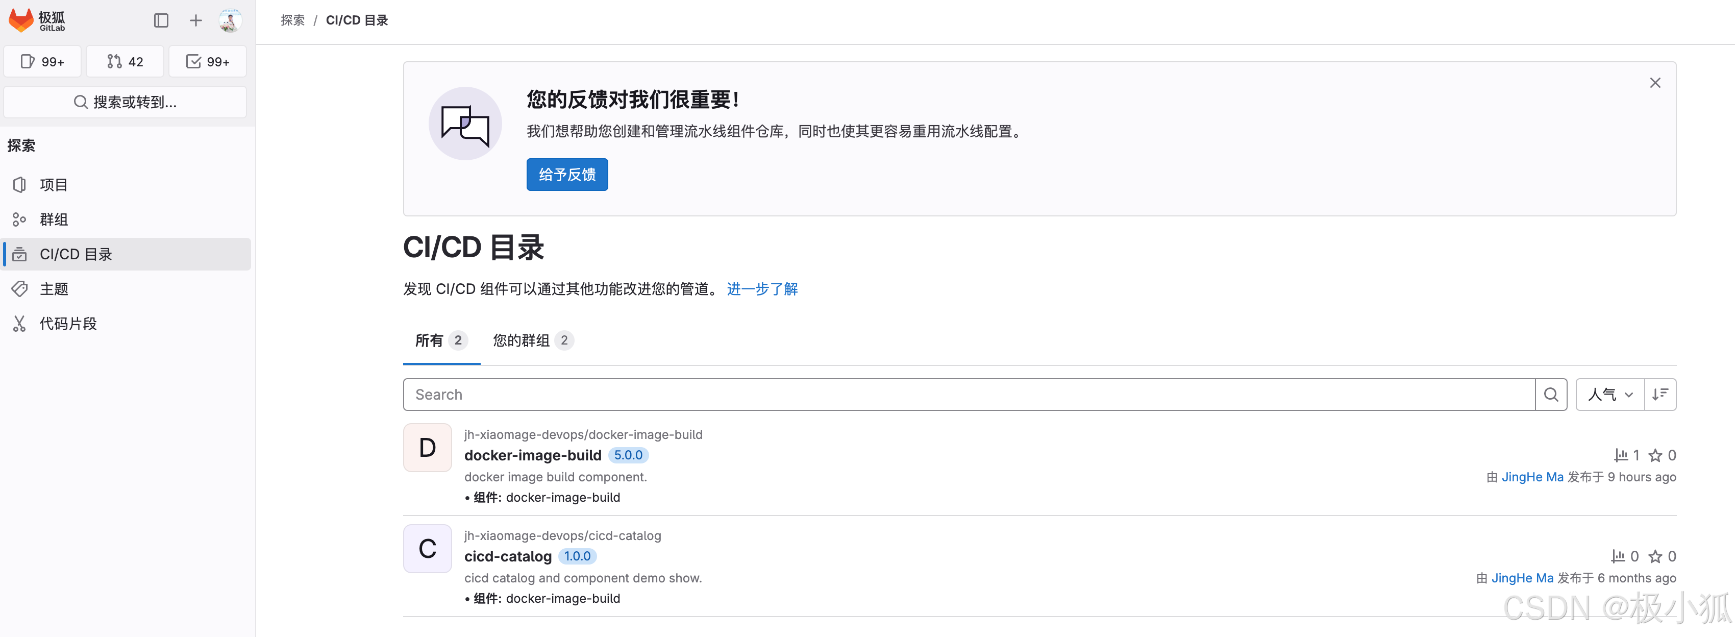
Task: Switch to the 所有 tab
Action: pyautogui.click(x=441, y=341)
